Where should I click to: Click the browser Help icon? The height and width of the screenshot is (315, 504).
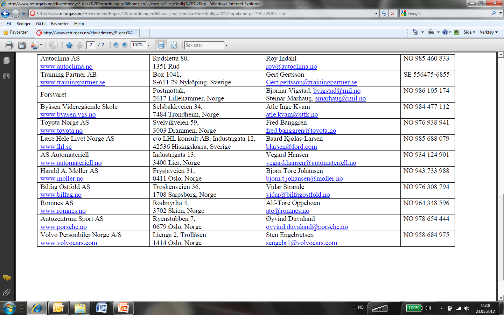(x=445, y=32)
